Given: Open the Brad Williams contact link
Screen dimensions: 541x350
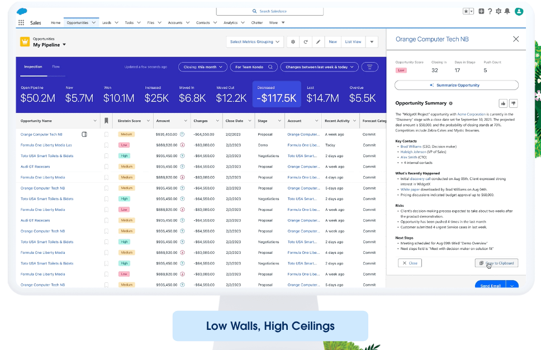Looking at the screenshot, I should click(x=411, y=146).
